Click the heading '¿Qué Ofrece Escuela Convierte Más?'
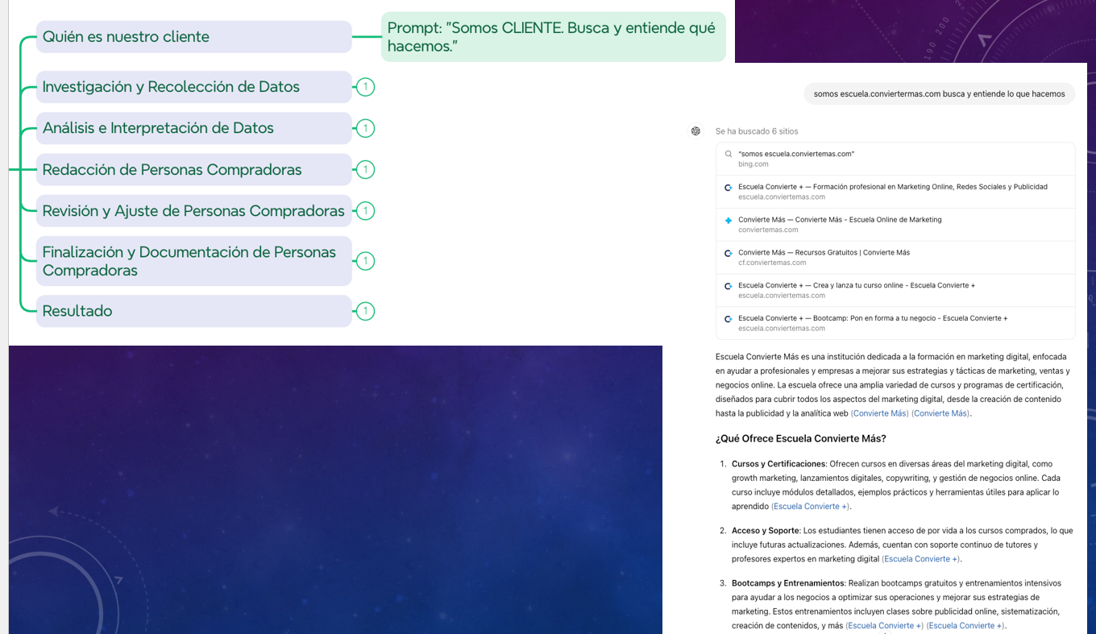This screenshot has width=1096, height=634. coord(801,439)
